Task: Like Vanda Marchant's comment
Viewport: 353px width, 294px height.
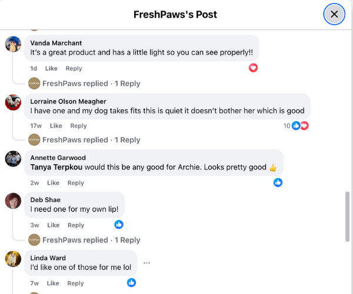Action: 51,69
